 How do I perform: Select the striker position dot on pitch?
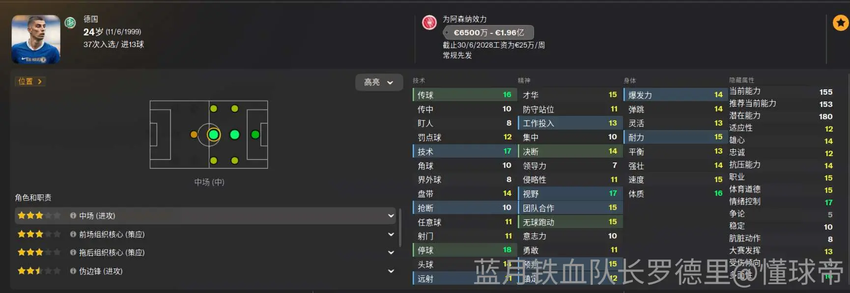coord(255,134)
